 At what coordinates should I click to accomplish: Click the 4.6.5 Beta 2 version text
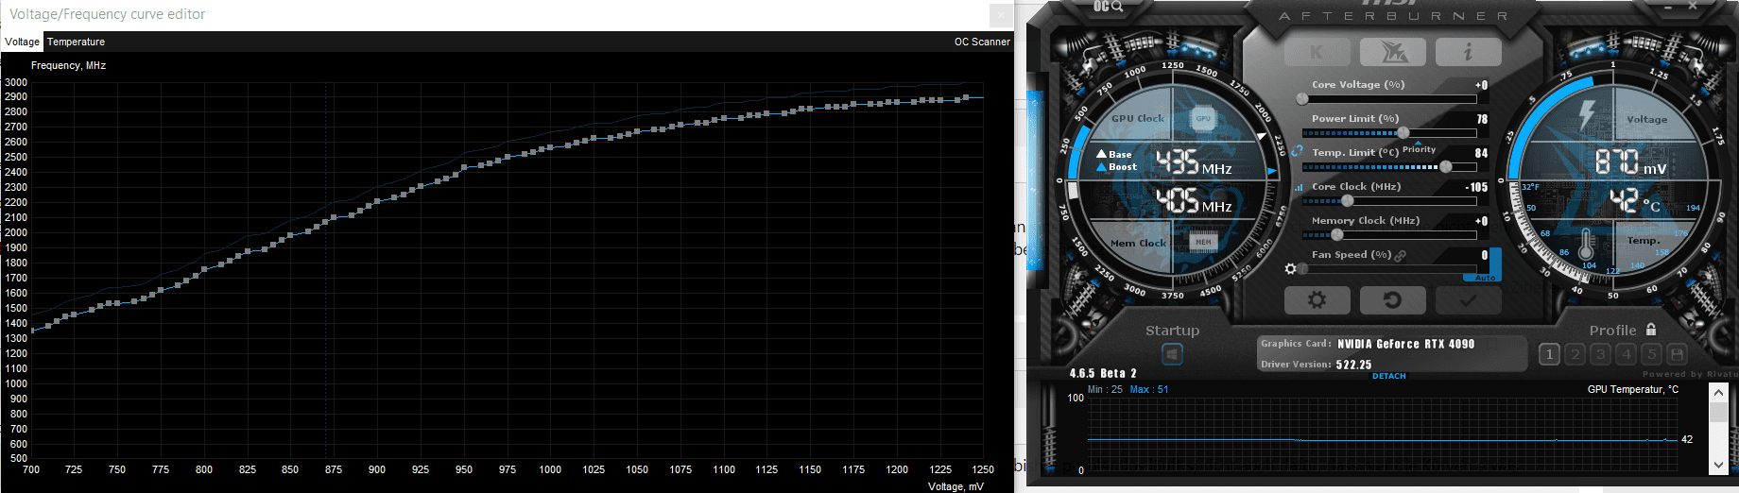coord(1103,373)
